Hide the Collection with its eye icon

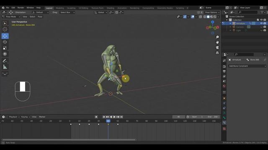coord(261,20)
